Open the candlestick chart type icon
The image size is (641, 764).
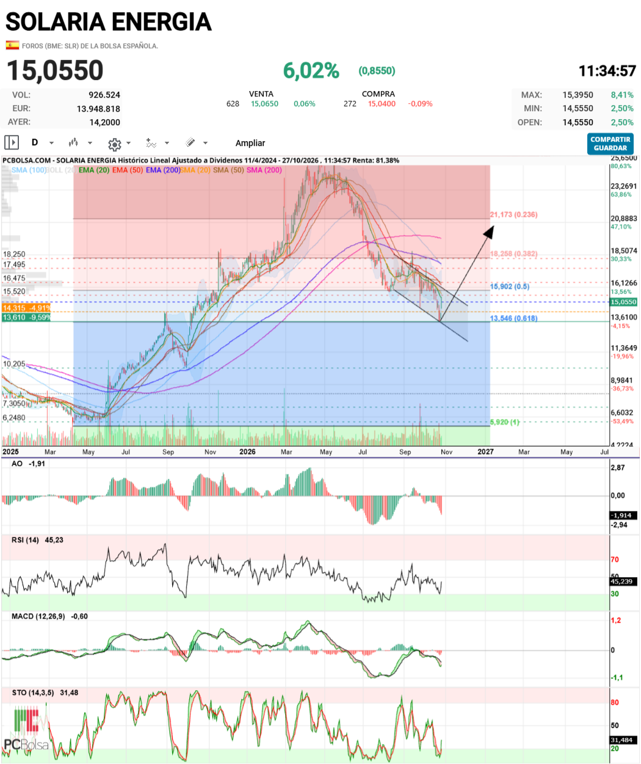(x=73, y=143)
